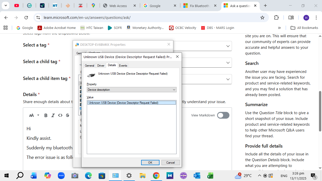Launch Word from the taskbar
322x181 pixels.
[33, 175]
